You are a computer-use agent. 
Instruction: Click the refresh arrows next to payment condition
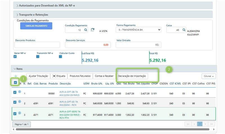(93, 30)
